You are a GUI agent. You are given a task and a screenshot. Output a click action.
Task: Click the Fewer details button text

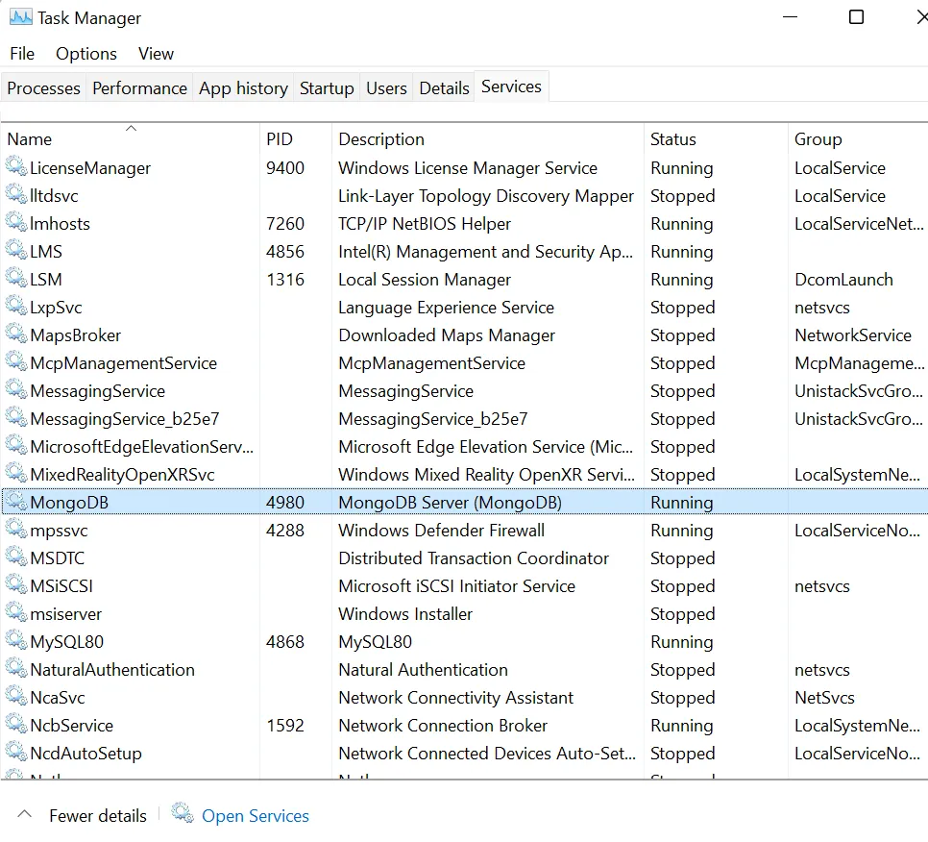point(98,816)
